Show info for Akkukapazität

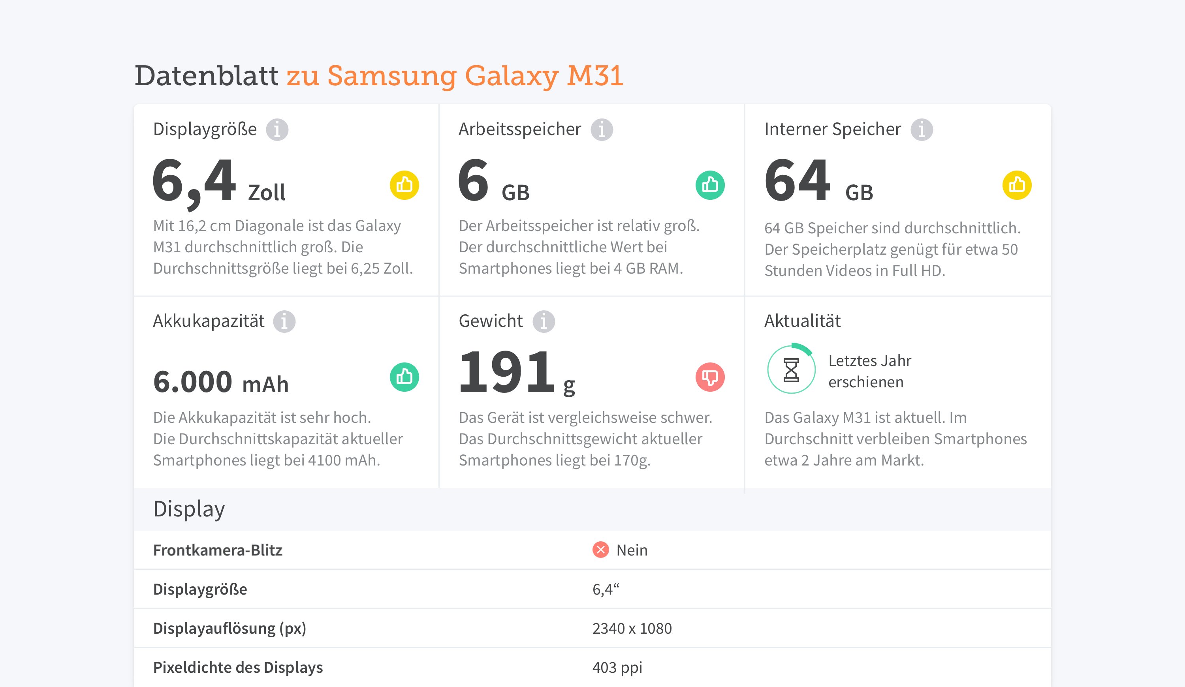click(x=284, y=322)
